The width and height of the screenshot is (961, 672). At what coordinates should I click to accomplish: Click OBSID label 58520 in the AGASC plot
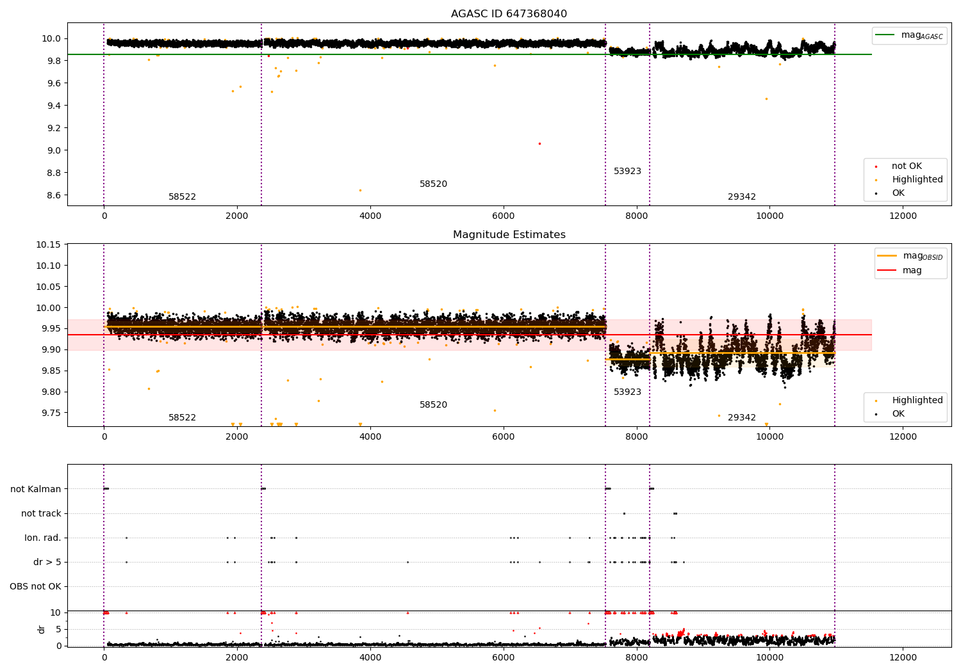click(x=433, y=184)
